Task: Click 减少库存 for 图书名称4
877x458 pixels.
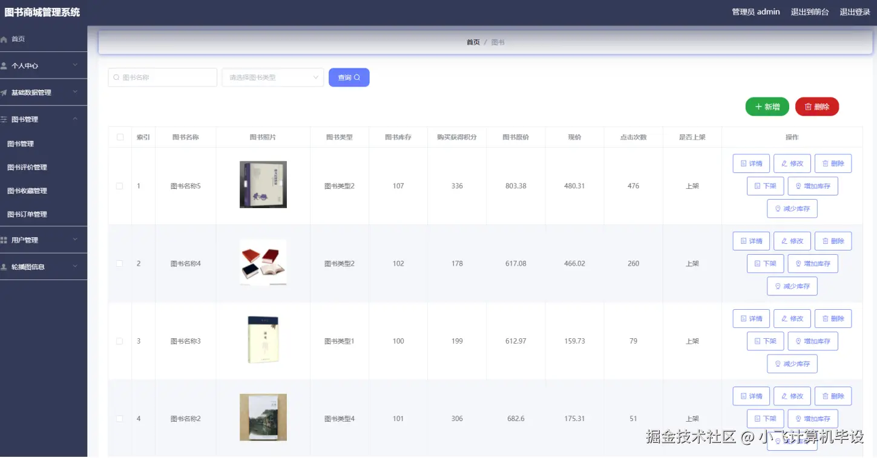Action: tap(792, 286)
